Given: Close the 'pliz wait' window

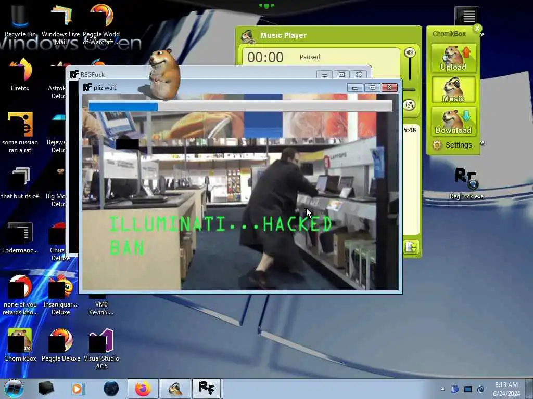Looking at the screenshot, I should (x=389, y=87).
